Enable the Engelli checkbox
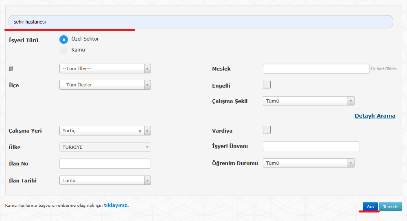This screenshot has height=221, width=407. tap(267, 85)
